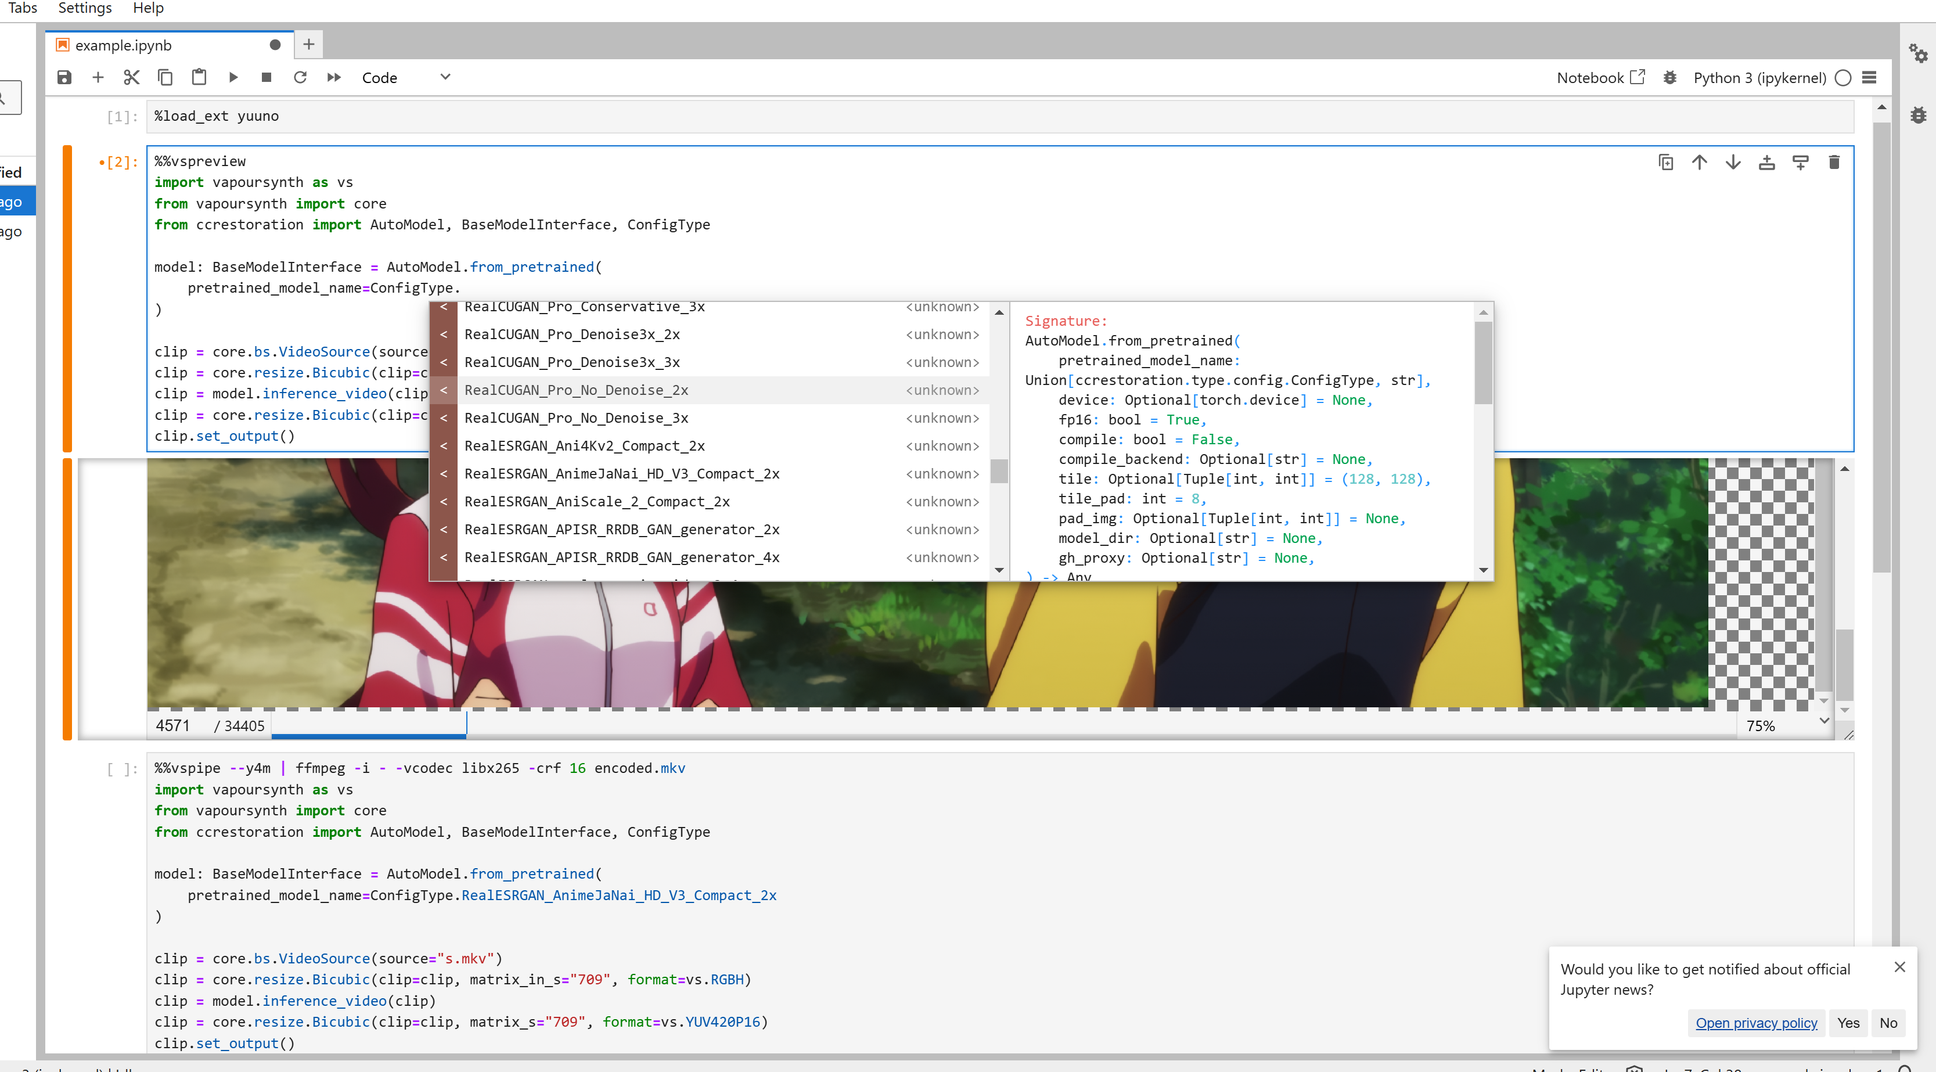
Task: Run the selected cell
Action: point(233,77)
